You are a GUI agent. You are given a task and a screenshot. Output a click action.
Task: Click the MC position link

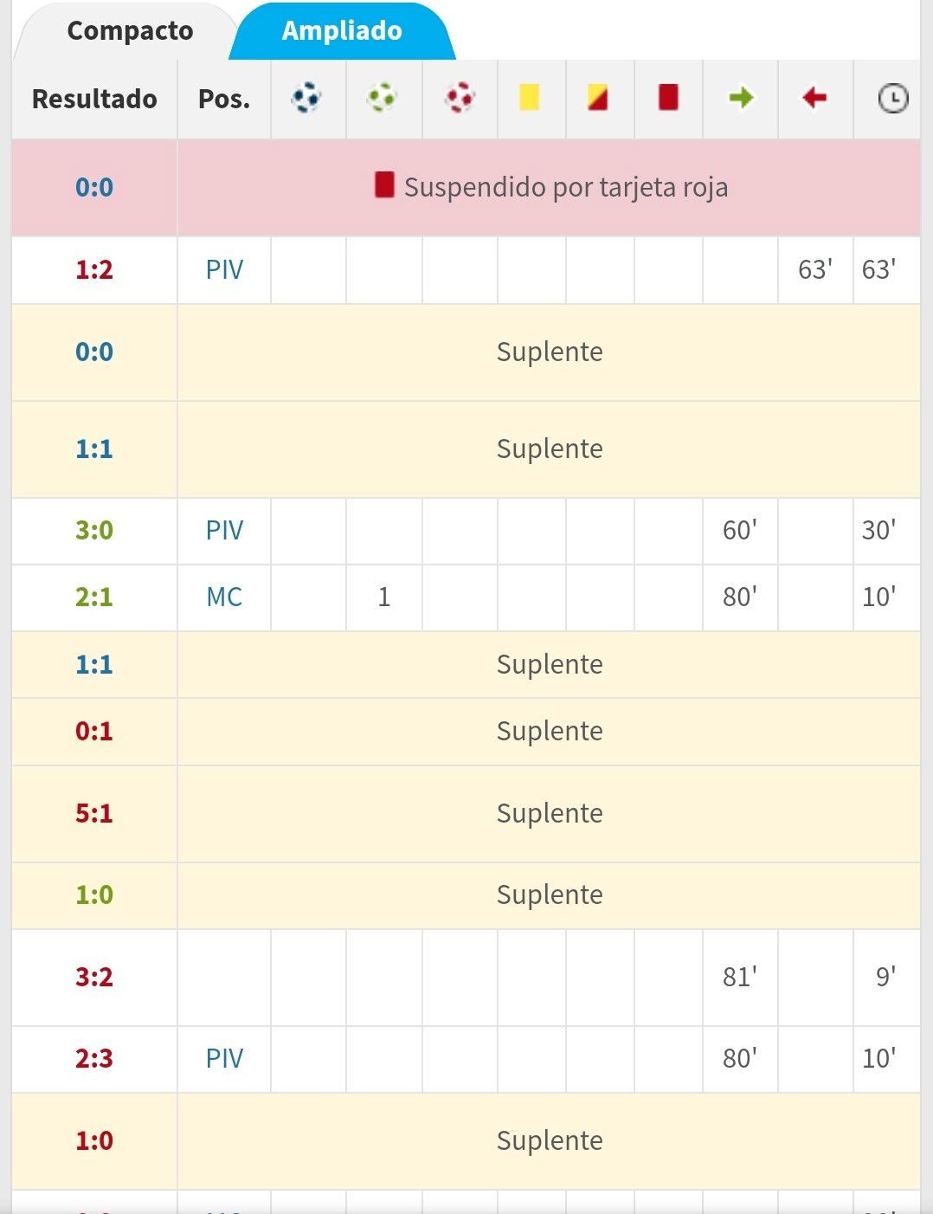[x=224, y=597]
